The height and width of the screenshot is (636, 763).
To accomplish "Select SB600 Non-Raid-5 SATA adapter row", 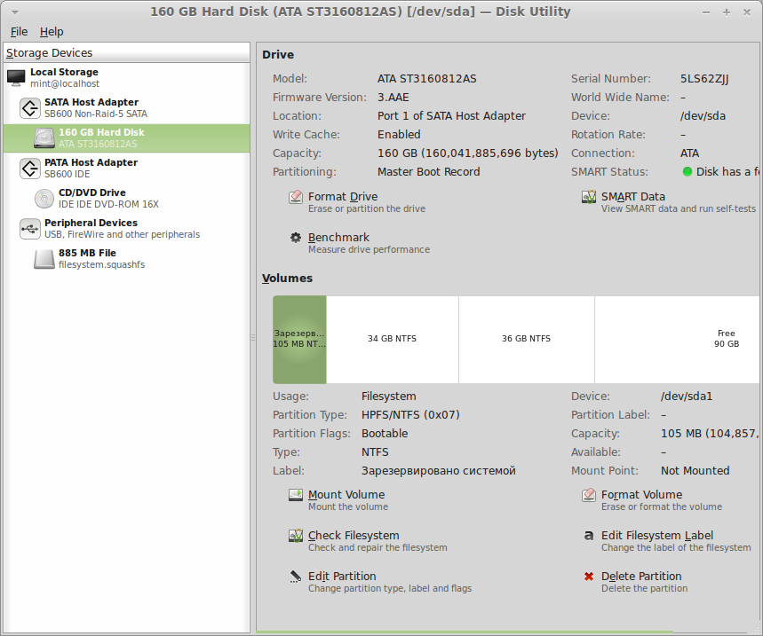I will [126, 108].
